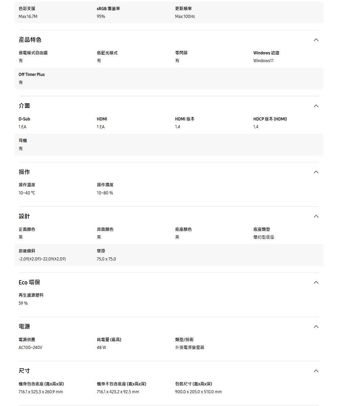Click the 尺寸 section heading
Viewport: 338px width, 406px height.
tap(24, 371)
